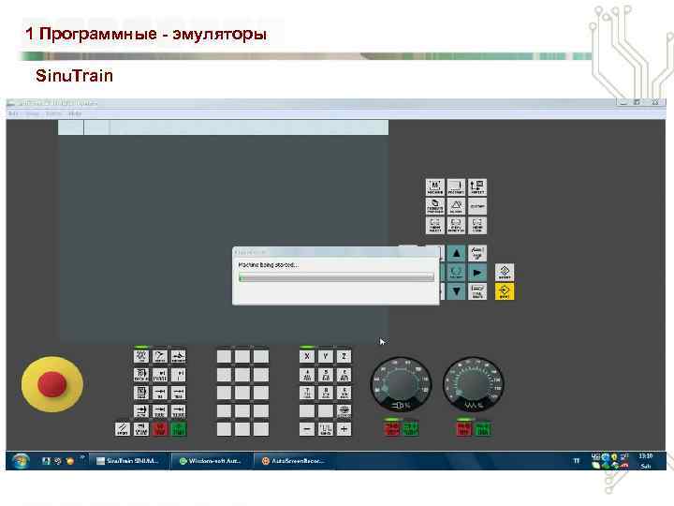The width and height of the screenshot is (674, 506).
Task: Open the MACHINE operating area key
Action: 435,187
